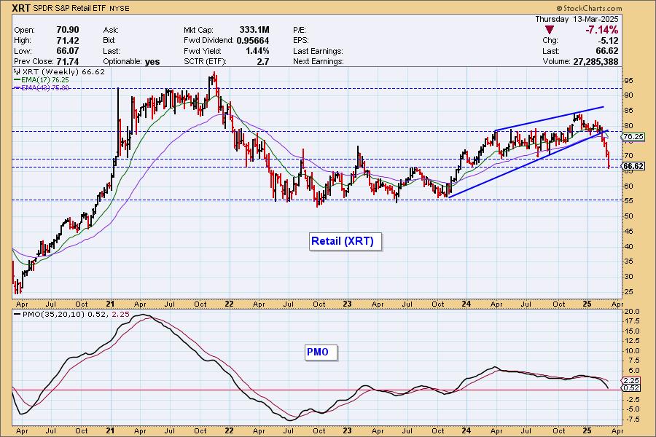Screen dimensions: 656x437
Task: Click the Last Earnings label
Action: (x=318, y=51)
